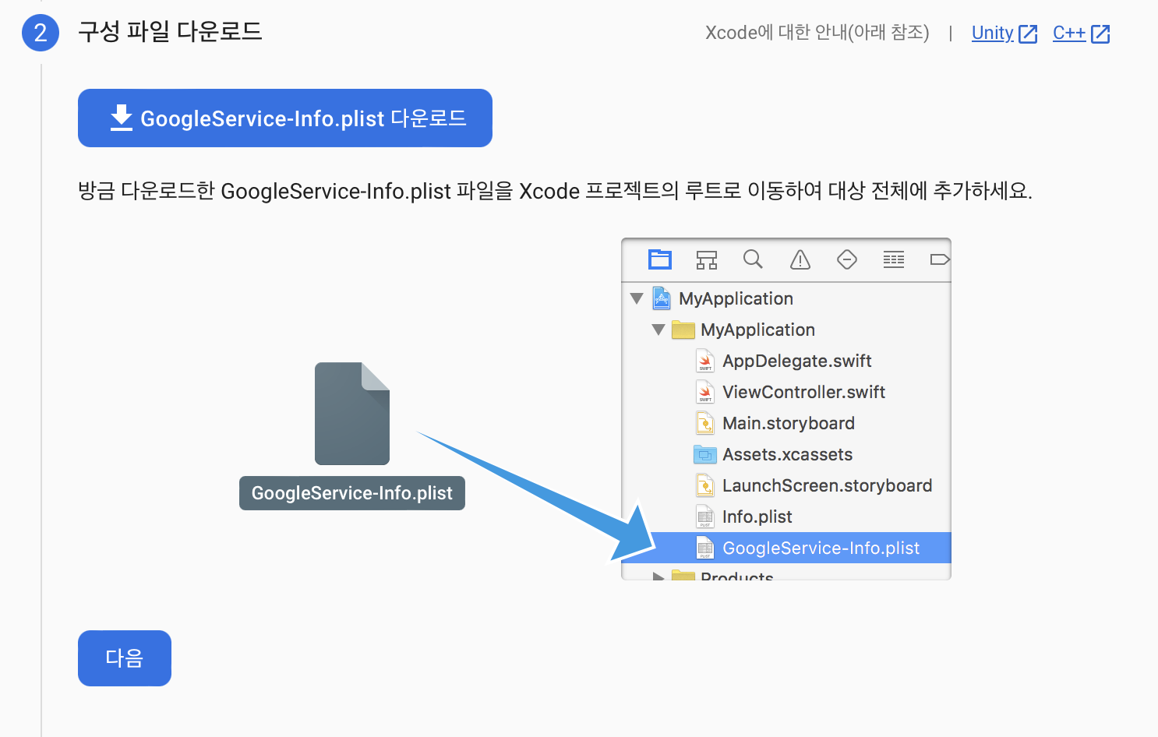Select highlighted GoogleService-Info.plist tree row

point(786,548)
